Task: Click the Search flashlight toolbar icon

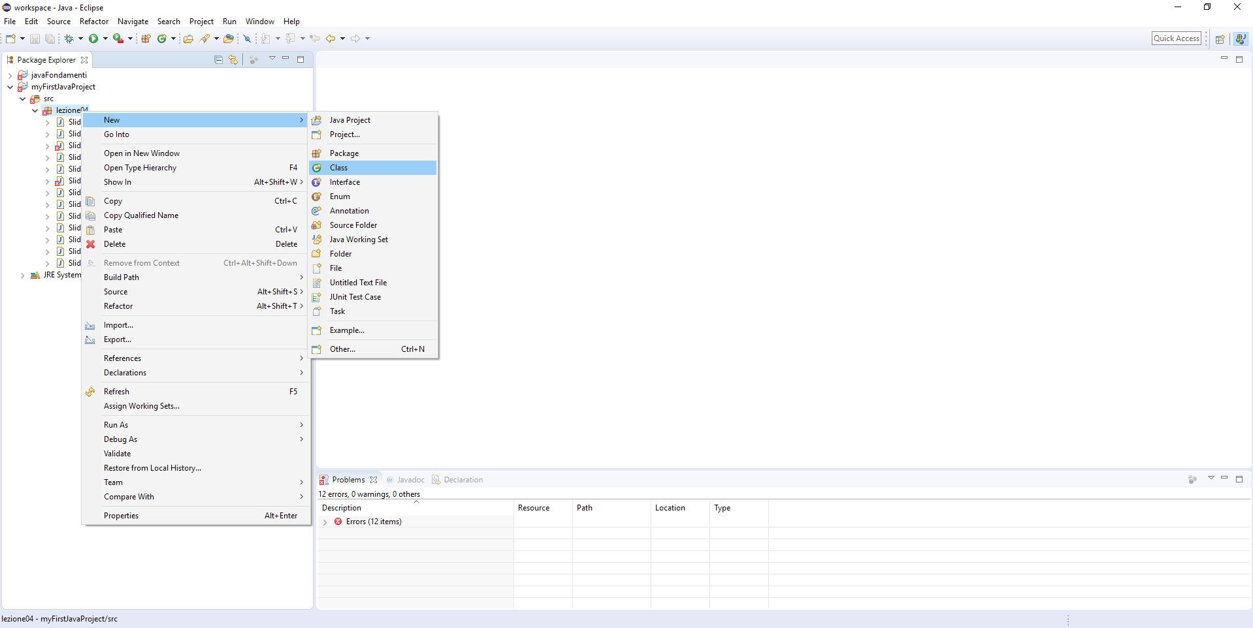Action: click(x=205, y=39)
